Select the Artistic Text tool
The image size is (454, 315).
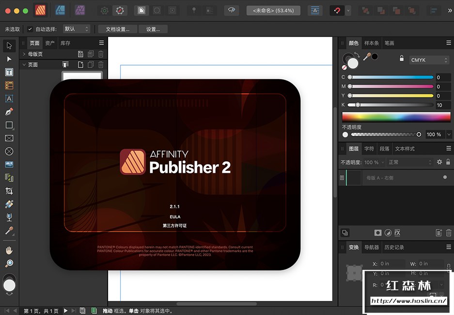coord(9,99)
